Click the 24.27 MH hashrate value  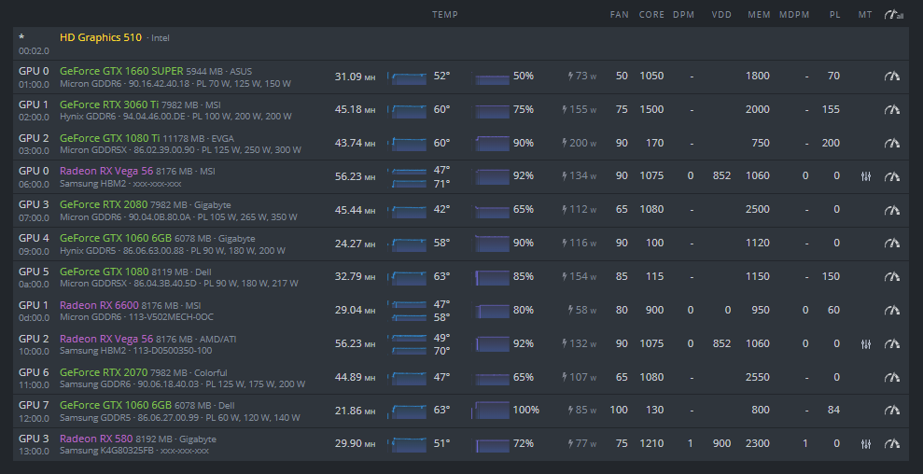click(x=355, y=244)
